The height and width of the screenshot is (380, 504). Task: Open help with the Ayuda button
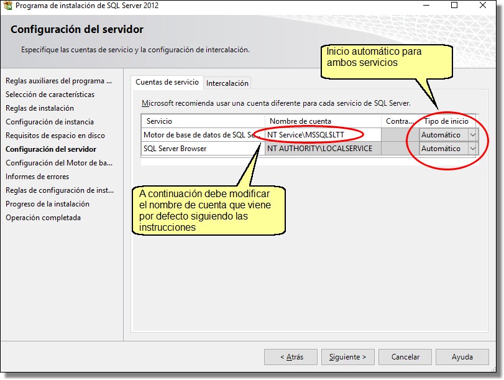[462, 357]
